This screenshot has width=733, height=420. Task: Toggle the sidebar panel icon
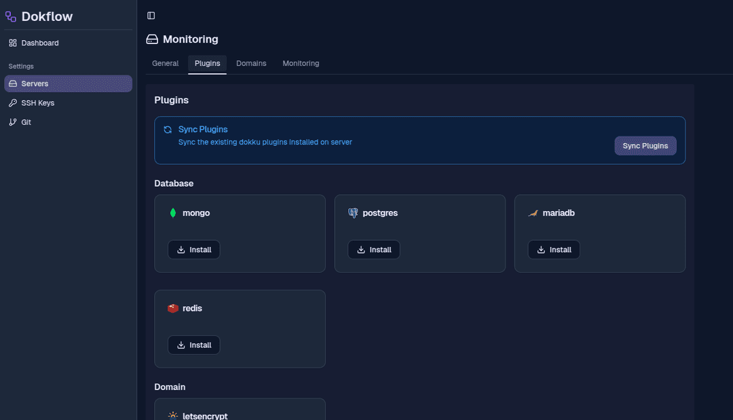[151, 16]
